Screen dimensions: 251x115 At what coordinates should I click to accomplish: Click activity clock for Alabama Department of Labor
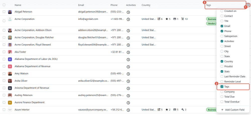click(128, 59)
